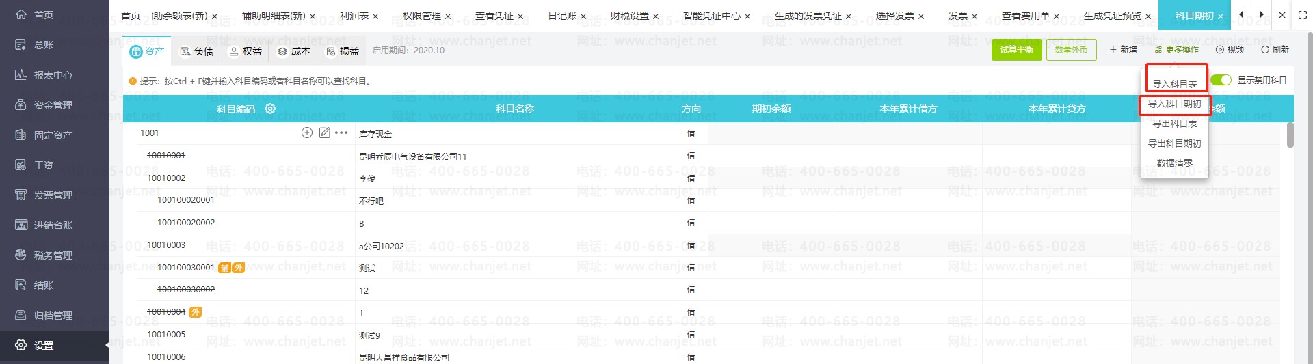The height and width of the screenshot is (364, 1313).
Task: Click the 数量外币 button
Action: click(x=1071, y=50)
